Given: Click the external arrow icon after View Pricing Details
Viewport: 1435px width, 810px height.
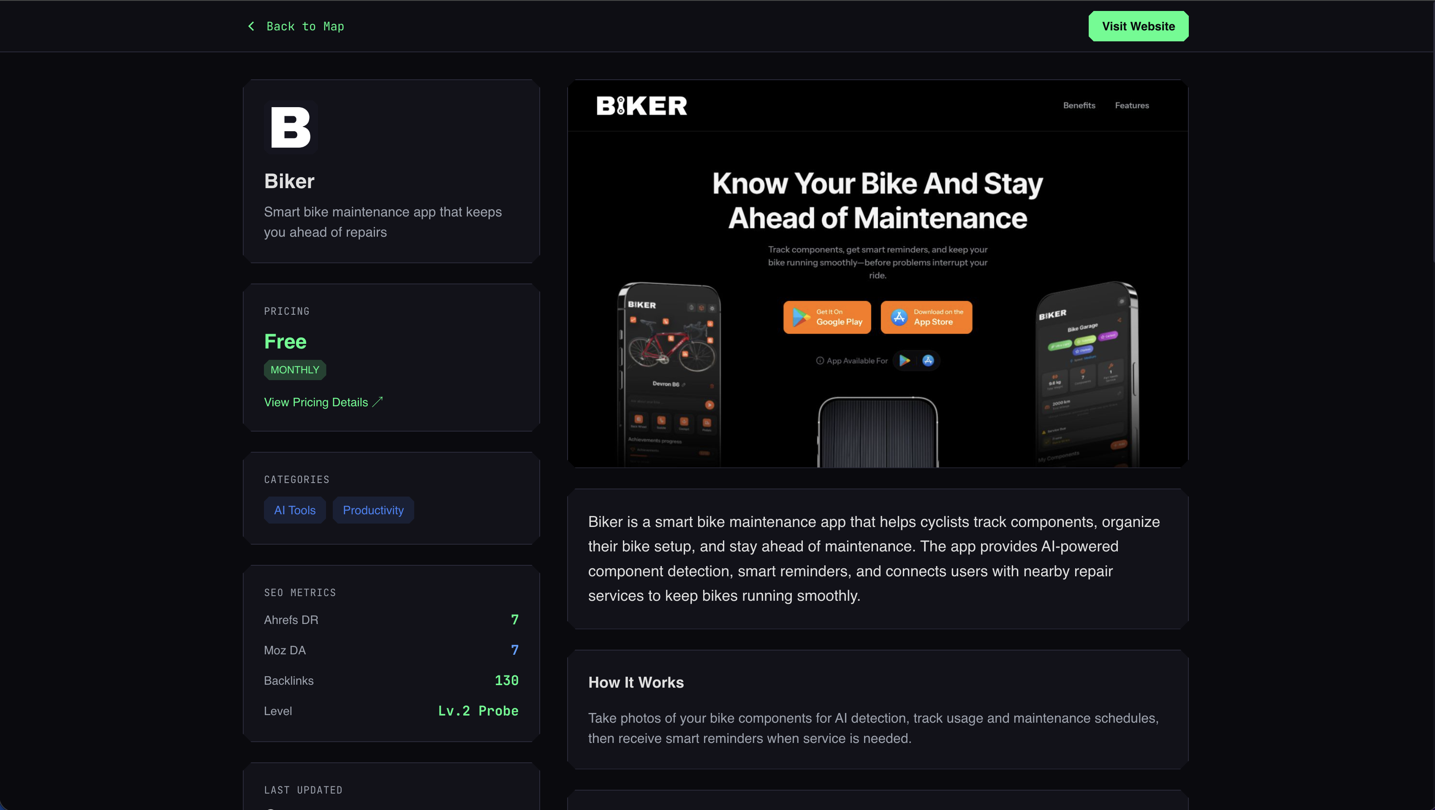Looking at the screenshot, I should [x=378, y=402].
